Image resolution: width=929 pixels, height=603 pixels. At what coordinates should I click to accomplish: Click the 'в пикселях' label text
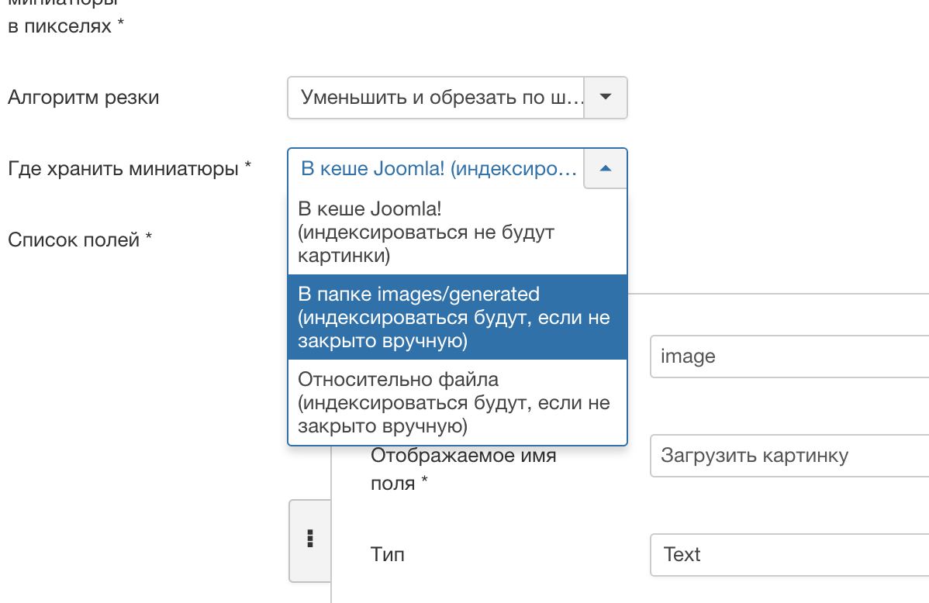click(x=60, y=26)
